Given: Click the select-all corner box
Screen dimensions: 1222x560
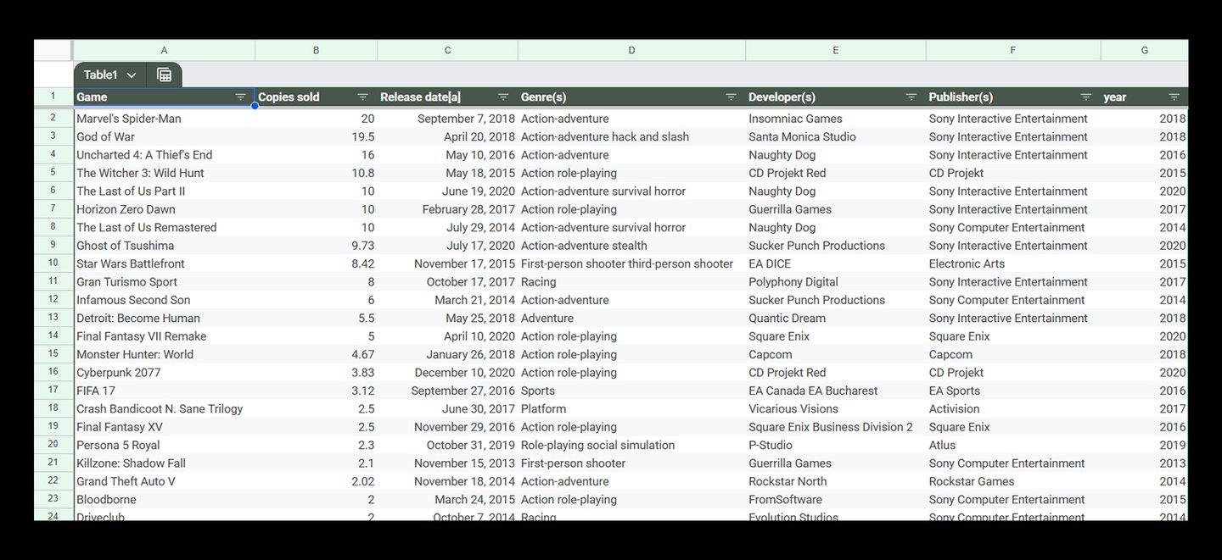Looking at the screenshot, I should pyautogui.click(x=53, y=51).
